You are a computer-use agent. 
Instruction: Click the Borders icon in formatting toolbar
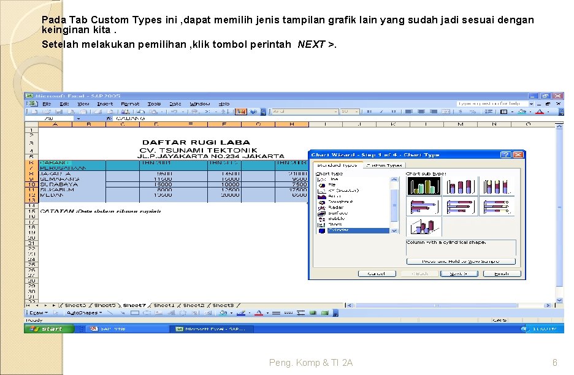click(504, 112)
